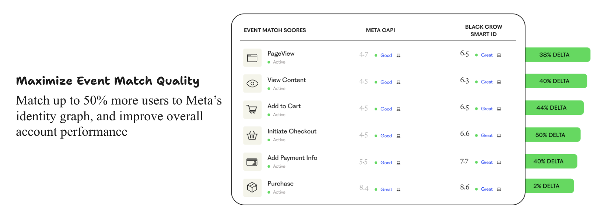
Task: Click the device icon beside PageView Meta CAPI Good
Action: pos(398,56)
